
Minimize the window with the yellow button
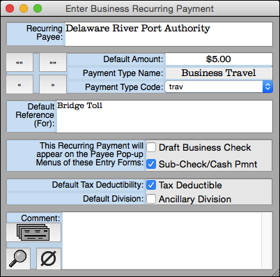point(24,8)
